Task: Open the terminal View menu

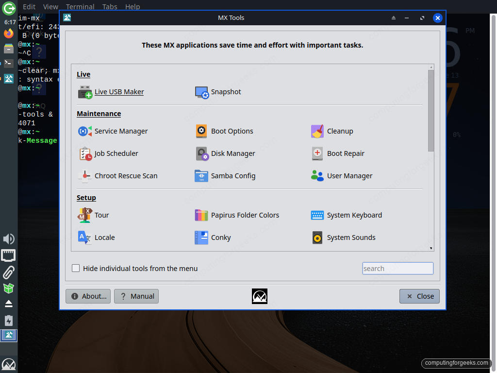Action: click(50, 7)
